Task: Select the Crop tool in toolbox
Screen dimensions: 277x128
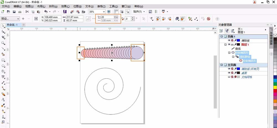Action: 3,37
